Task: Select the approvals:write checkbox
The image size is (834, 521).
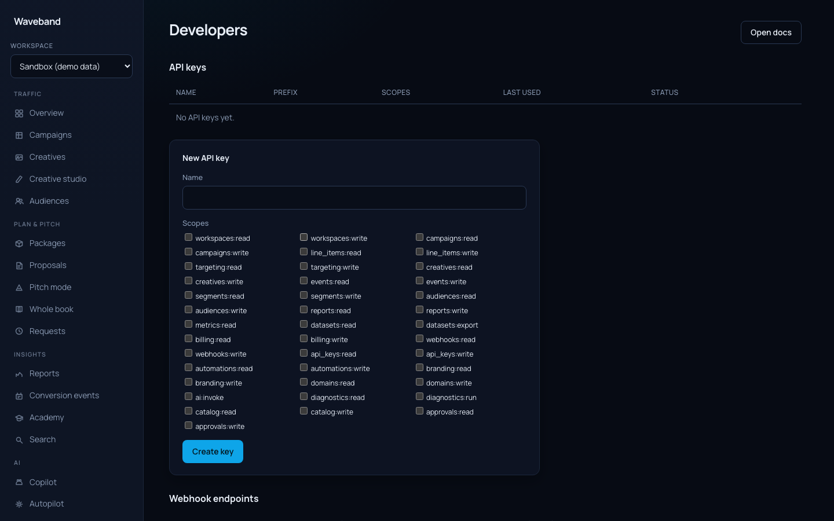Action: click(x=188, y=425)
